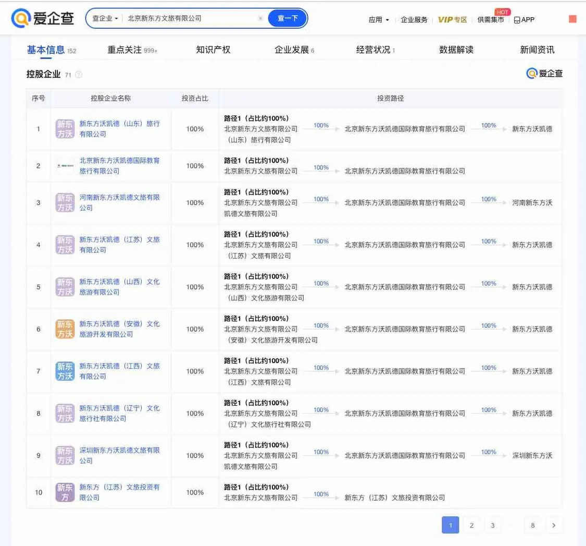The width and height of the screenshot is (586, 546).
Task: Click the 查一下 search button
Action: pos(288,18)
